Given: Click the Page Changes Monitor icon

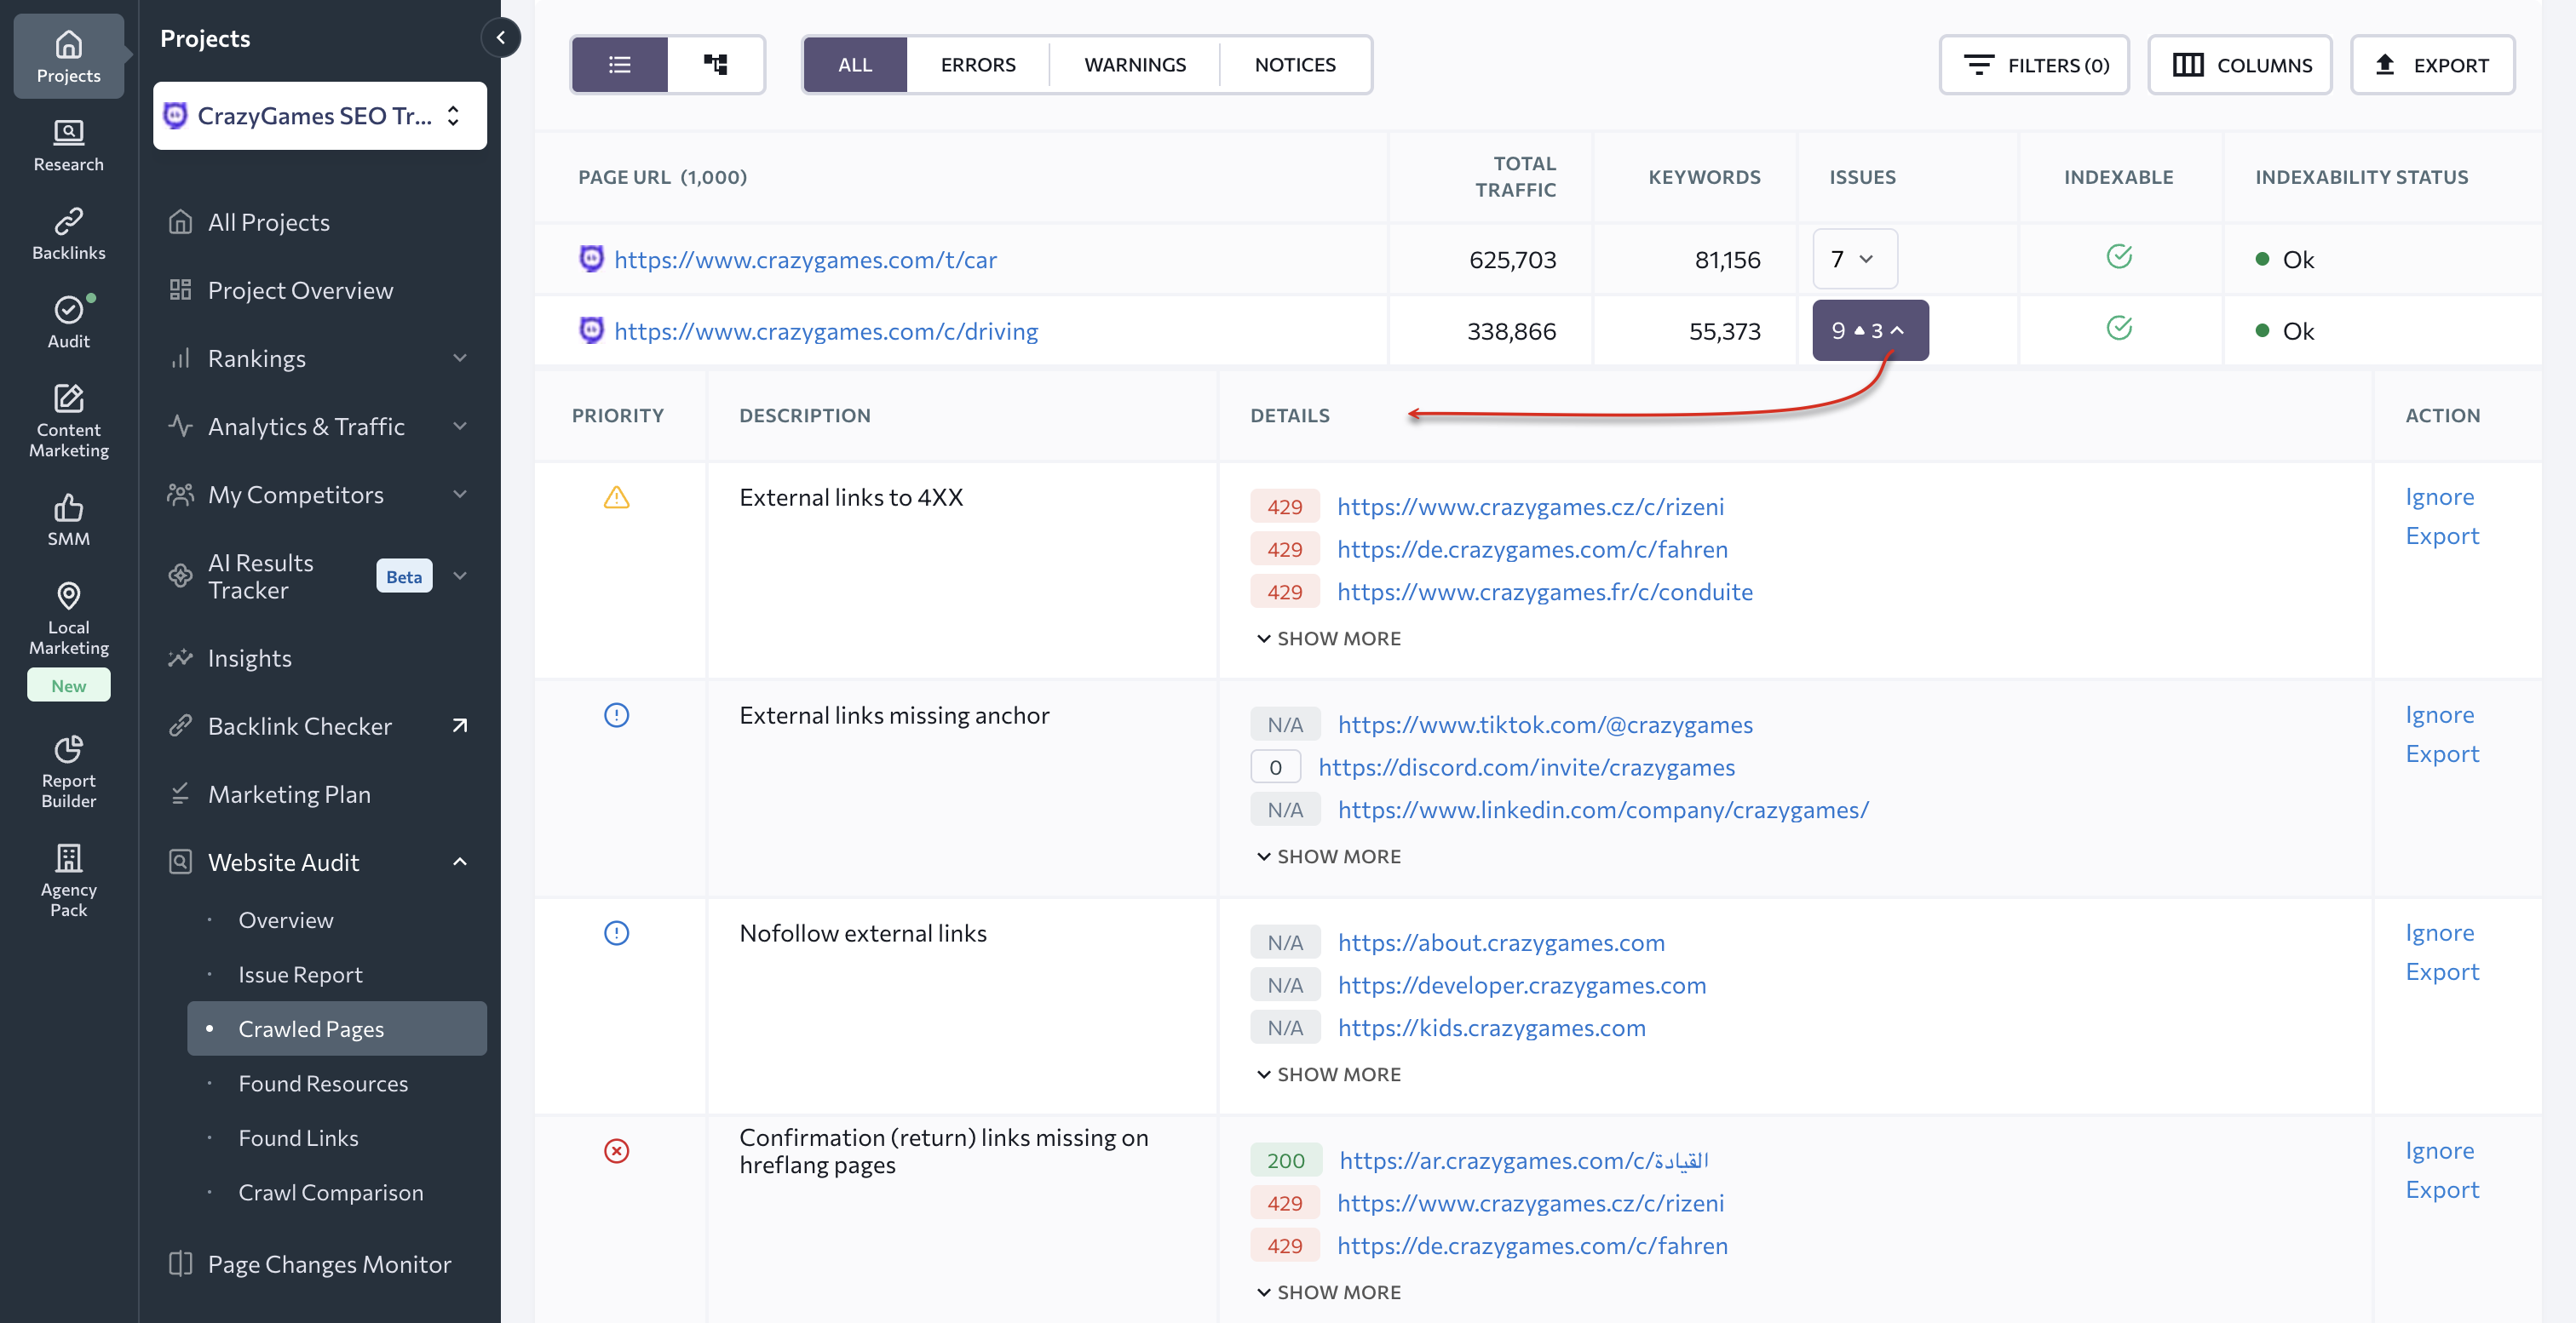Looking at the screenshot, I should 180,1264.
